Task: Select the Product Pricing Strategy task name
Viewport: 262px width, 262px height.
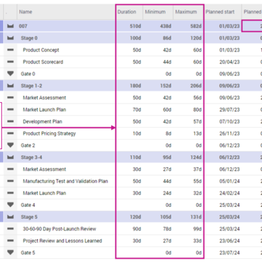Action: pos(49,133)
